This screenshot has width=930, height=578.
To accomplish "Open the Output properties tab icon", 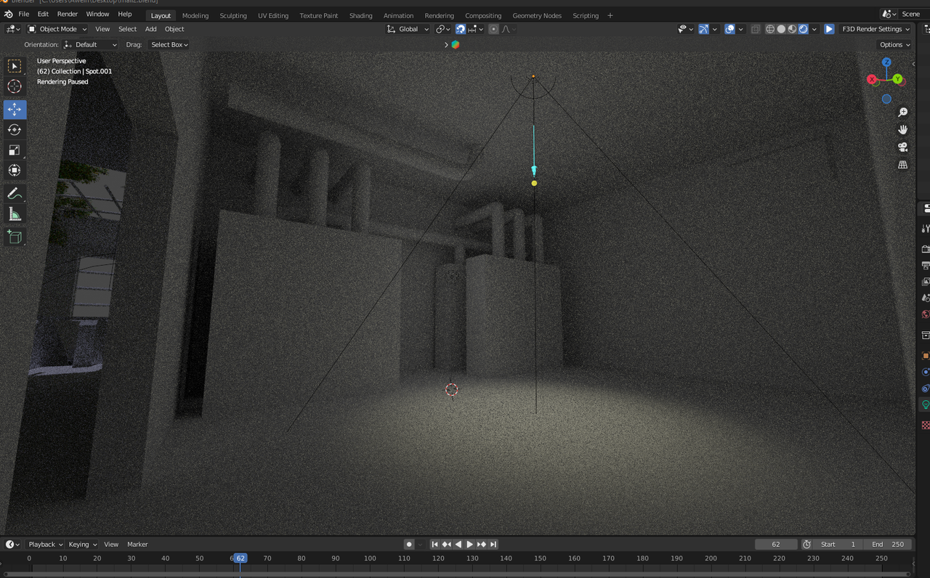I will pos(926,266).
